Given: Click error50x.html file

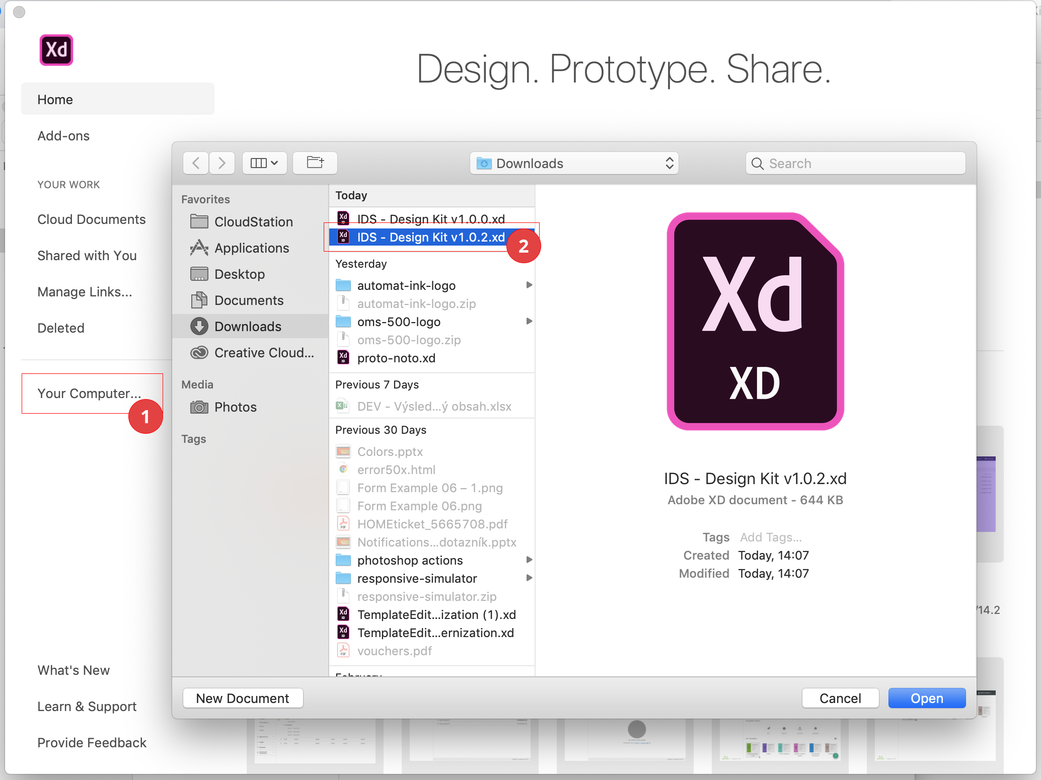Looking at the screenshot, I should 432,470.
